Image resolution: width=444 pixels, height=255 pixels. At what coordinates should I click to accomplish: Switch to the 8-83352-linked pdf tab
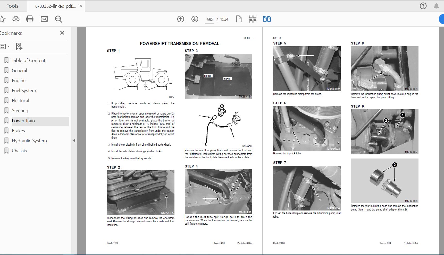(x=56, y=6)
